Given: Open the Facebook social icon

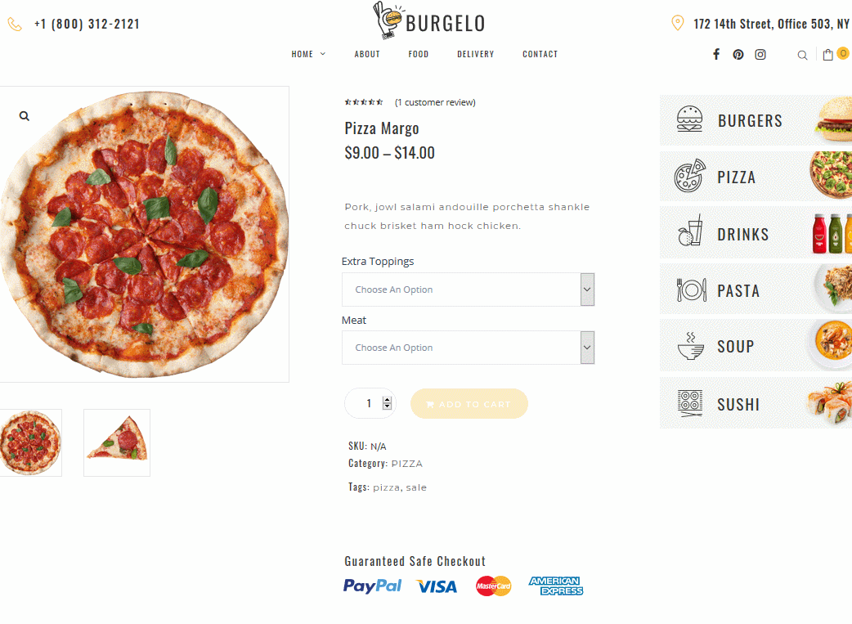Looking at the screenshot, I should [x=716, y=54].
